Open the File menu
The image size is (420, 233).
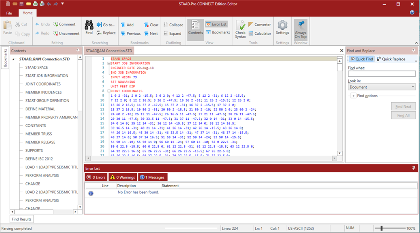(x=9, y=13)
